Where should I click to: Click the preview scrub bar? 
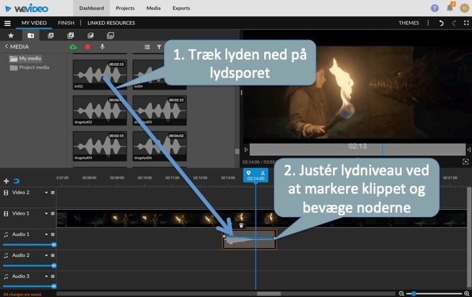pyautogui.click(x=358, y=150)
